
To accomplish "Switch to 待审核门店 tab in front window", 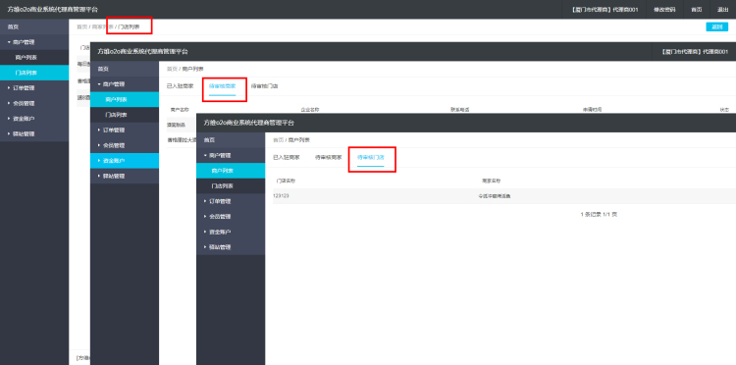I will 371,158.
